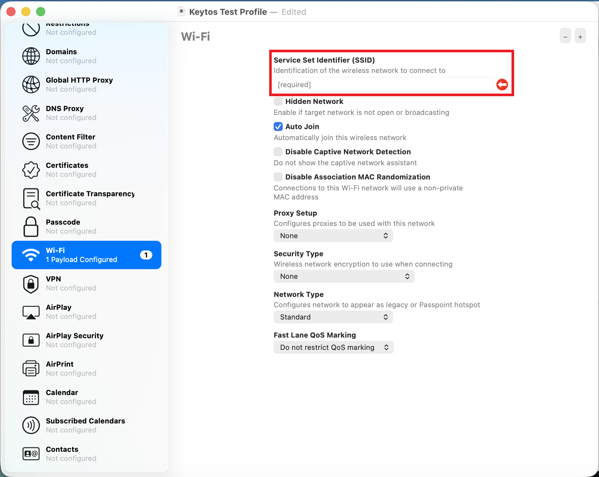This screenshot has height=477, width=599.
Task: Open the Certificates payload label
Action: 67,165
